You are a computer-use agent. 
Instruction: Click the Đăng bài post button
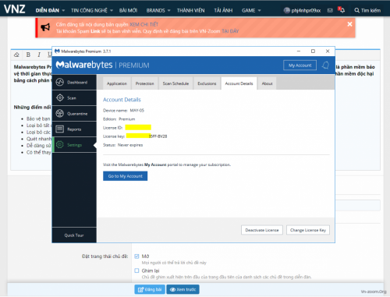pyautogui.click(x=150, y=289)
